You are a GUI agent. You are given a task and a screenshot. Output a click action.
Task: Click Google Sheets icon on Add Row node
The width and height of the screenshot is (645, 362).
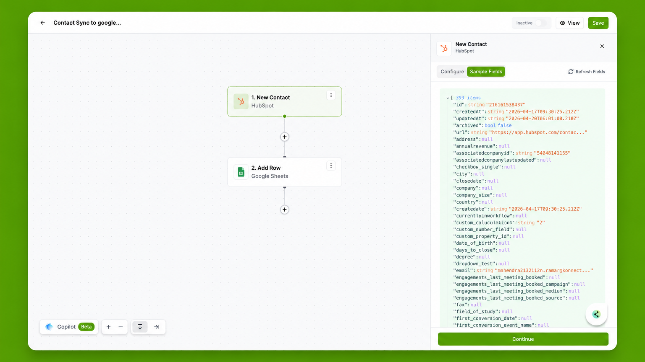pyautogui.click(x=241, y=172)
